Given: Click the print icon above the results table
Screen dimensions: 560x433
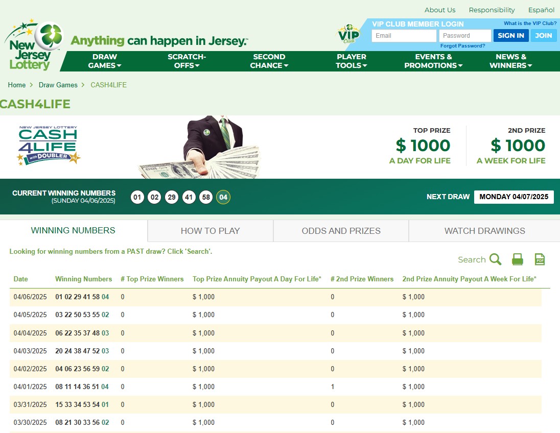Looking at the screenshot, I should pyautogui.click(x=517, y=259).
